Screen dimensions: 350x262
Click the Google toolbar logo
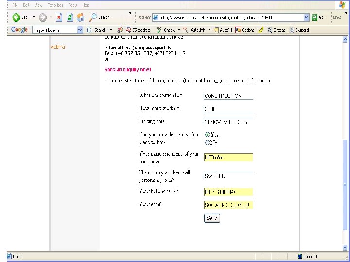pyautogui.click(x=19, y=30)
